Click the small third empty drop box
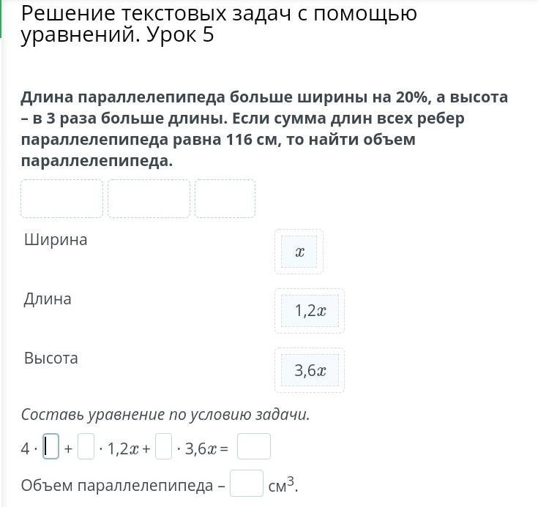Image resolution: width=538 pixels, height=507 pixels. coord(225,198)
